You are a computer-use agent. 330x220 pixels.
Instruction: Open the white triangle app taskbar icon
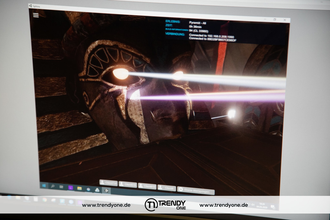point(97,190)
